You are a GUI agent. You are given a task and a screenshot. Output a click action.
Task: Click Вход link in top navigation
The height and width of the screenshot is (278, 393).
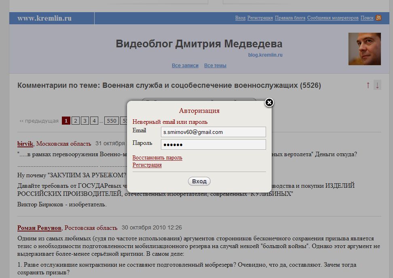[x=240, y=18]
